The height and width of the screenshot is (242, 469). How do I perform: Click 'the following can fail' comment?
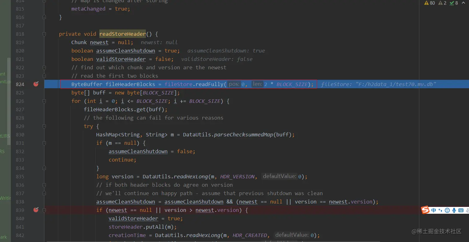pyautogui.click(x=154, y=118)
